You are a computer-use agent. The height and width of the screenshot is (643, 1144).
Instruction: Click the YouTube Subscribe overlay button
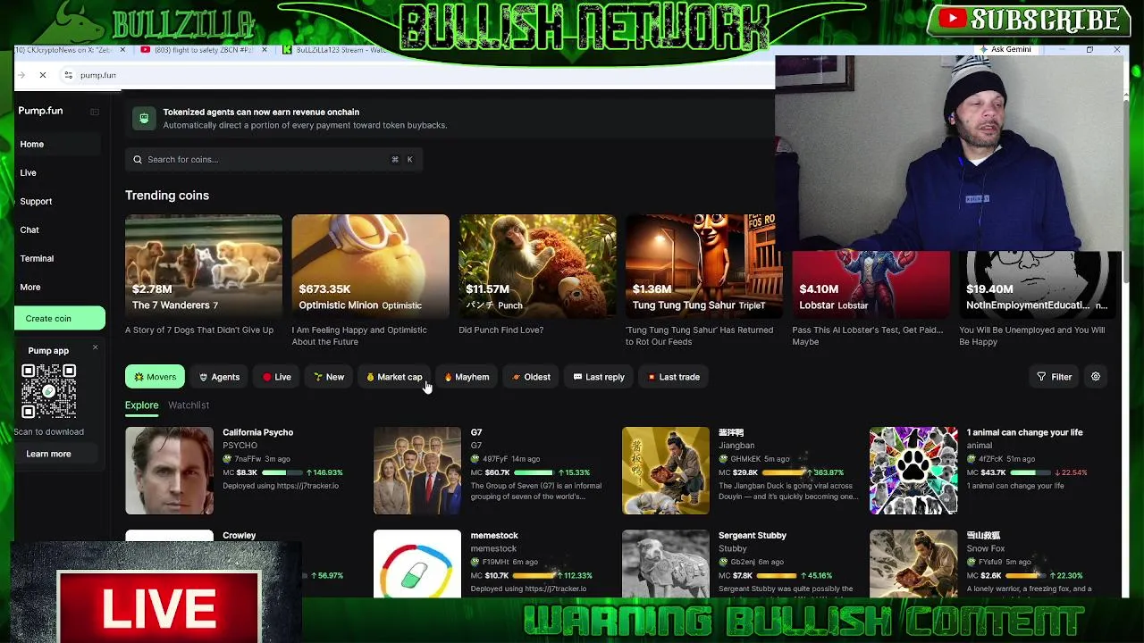[1028, 20]
